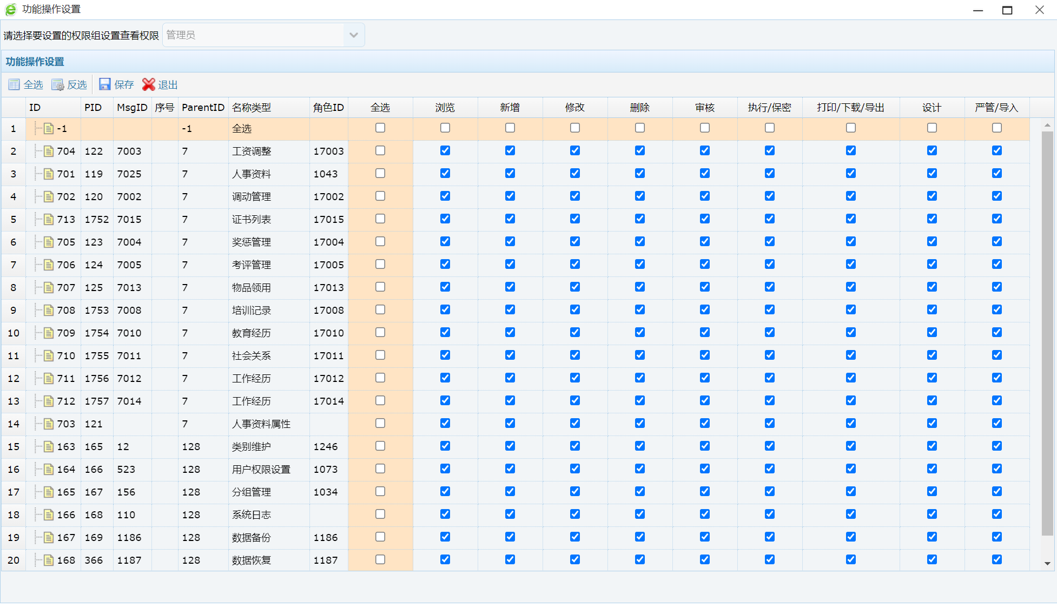Open the 管理员 permission group dropdown arrow
The width and height of the screenshot is (1057, 607).
pyautogui.click(x=353, y=35)
